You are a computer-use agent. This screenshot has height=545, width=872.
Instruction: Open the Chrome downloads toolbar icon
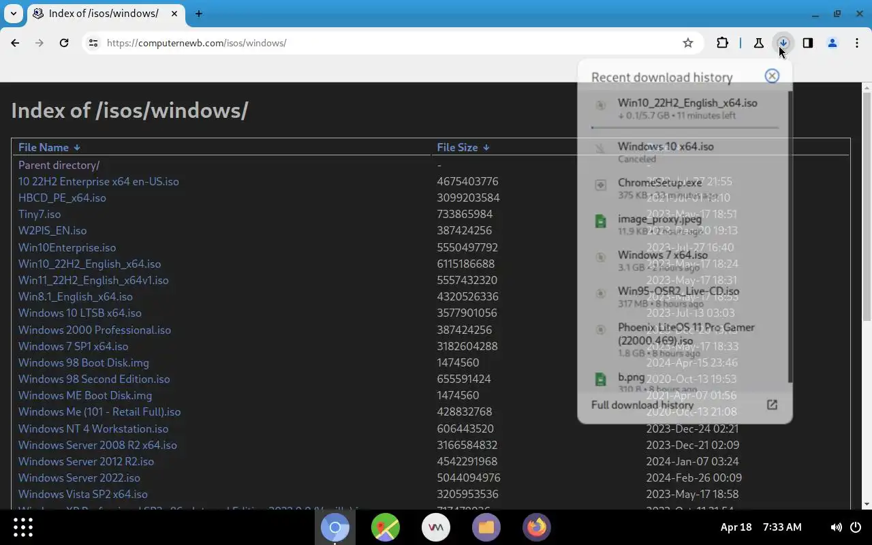click(783, 43)
